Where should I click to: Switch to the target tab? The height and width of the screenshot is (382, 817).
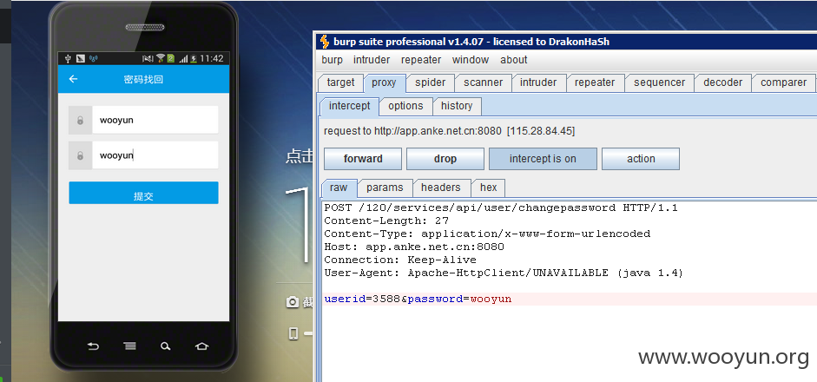340,82
